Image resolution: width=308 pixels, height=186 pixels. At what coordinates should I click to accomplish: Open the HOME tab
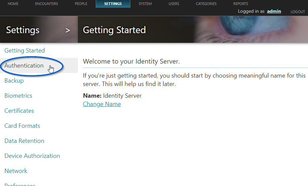tap(13, 4)
